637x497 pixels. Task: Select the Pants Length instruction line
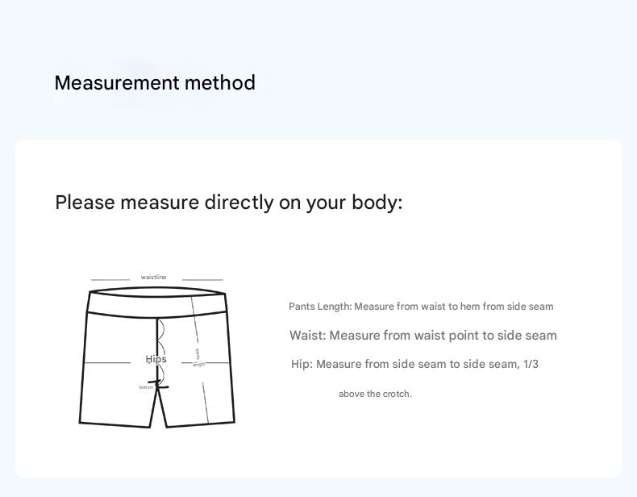[x=421, y=307]
